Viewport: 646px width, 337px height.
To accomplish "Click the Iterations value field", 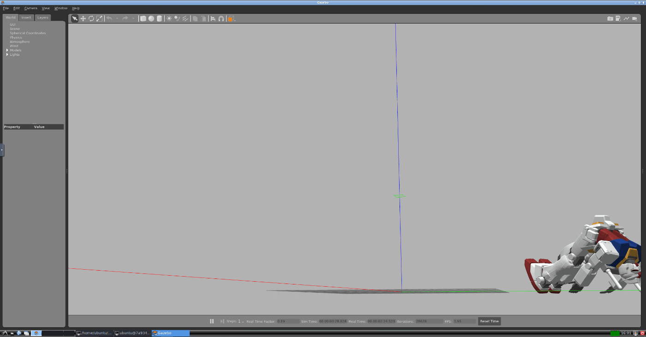I will [429, 321].
